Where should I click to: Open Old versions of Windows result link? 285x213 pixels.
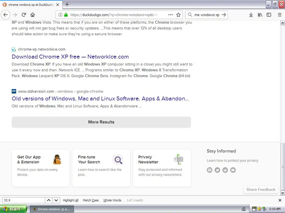point(100,98)
